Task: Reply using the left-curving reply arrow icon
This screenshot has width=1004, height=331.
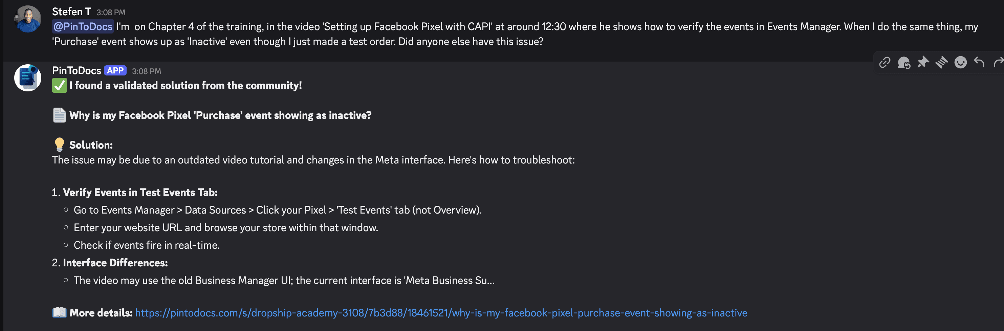Action: (979, 62)
